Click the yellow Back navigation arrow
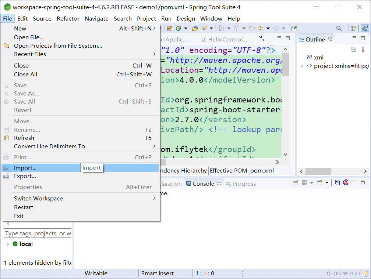The image size is (371, 279). (261, 29)
